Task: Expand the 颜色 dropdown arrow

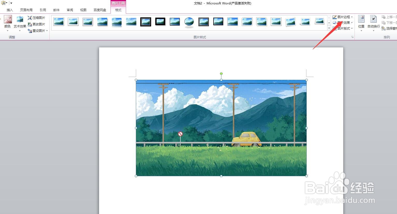Action: [x=8, y=31]
